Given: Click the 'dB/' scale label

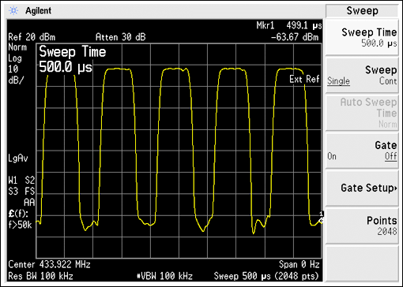Looking at the screenshot, I should [16, 80].
